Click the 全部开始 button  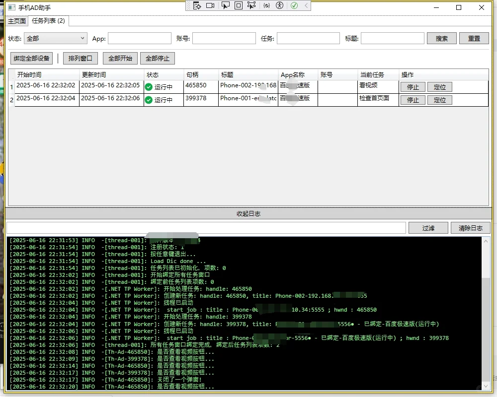(x=120, y=58)
